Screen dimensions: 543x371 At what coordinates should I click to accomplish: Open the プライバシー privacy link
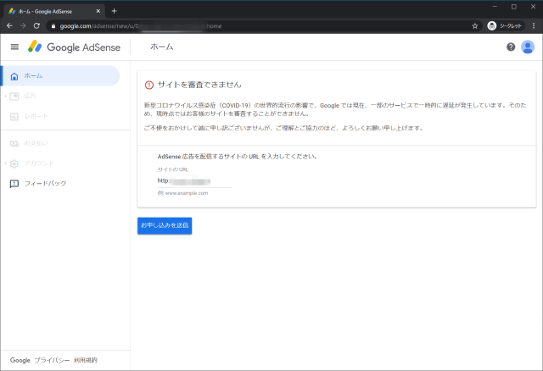click(52, 360)
